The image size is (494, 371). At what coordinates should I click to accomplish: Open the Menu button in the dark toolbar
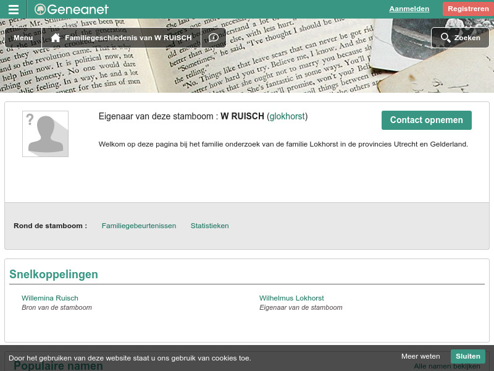[23, 38]
